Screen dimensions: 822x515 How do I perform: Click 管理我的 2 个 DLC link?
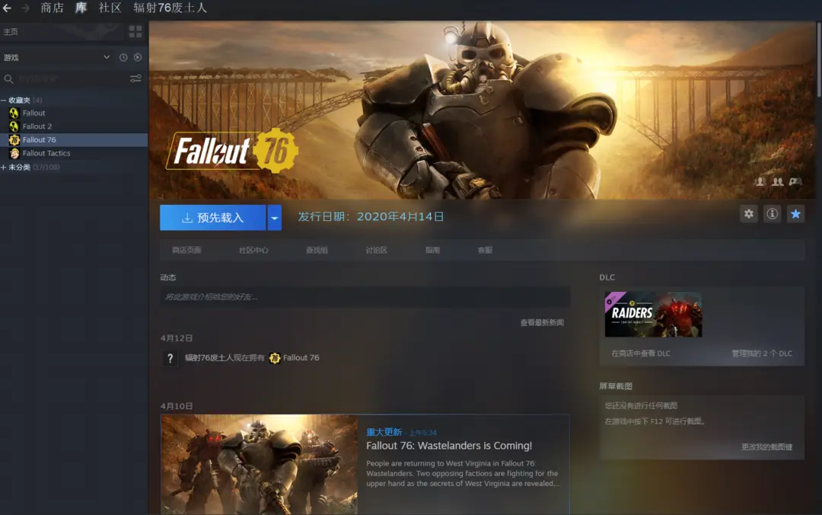tap(762, 353)
